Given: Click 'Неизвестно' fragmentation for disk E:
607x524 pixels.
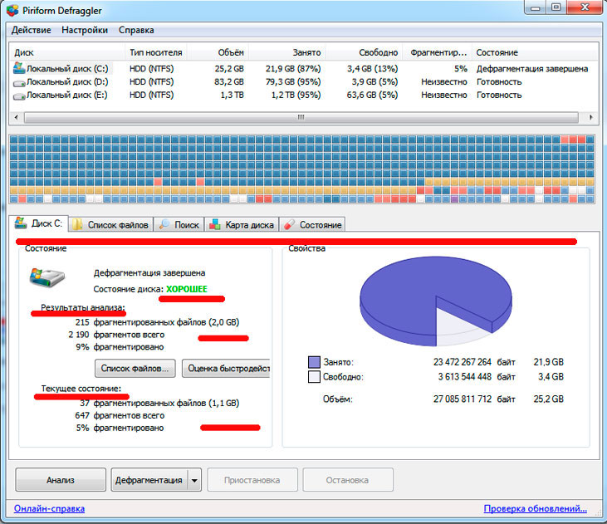Looking at the screenshot, I should pos(444,95).
